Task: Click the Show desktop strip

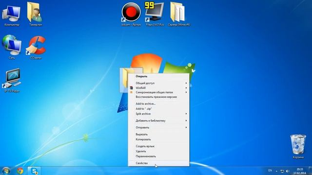Action: (310, 171)
